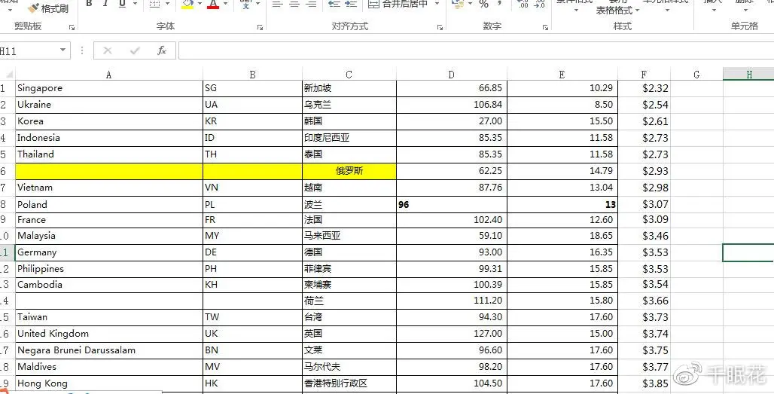Screen dimensions: 774x394
Task: Select the row 6 header
Action: click(7, 171)
